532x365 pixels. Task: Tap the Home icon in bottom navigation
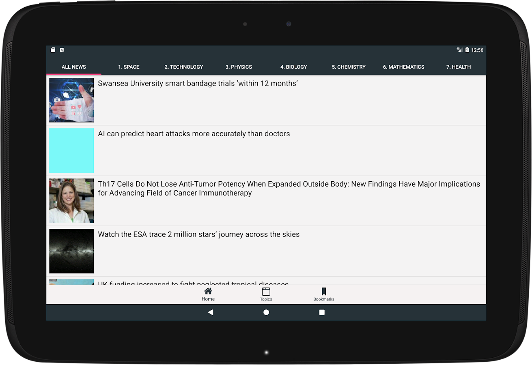pyautogui.click(x=208, y=291)
